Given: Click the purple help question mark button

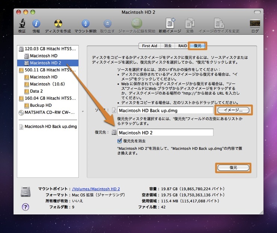Looking at the screenshot, I should tap(25, 207).
